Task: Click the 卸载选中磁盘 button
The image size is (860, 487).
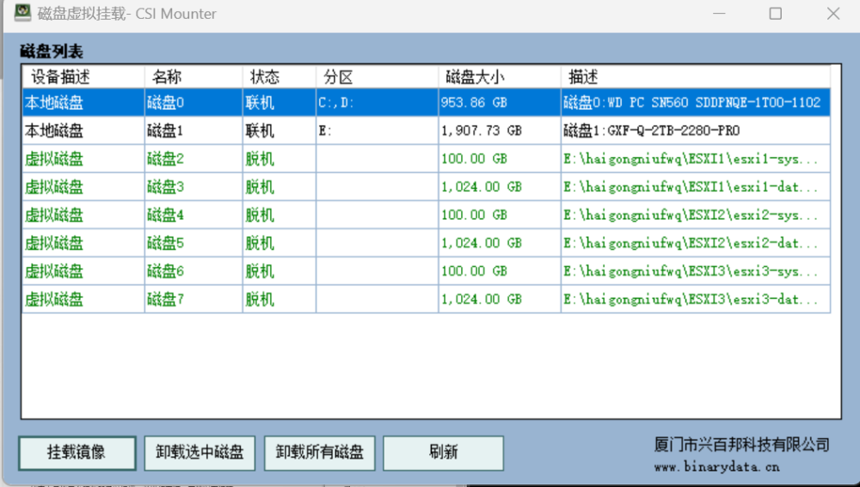Action: [x=200, y=452]
